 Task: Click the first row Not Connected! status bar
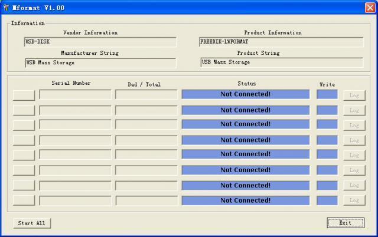click(x=246, y=94)
